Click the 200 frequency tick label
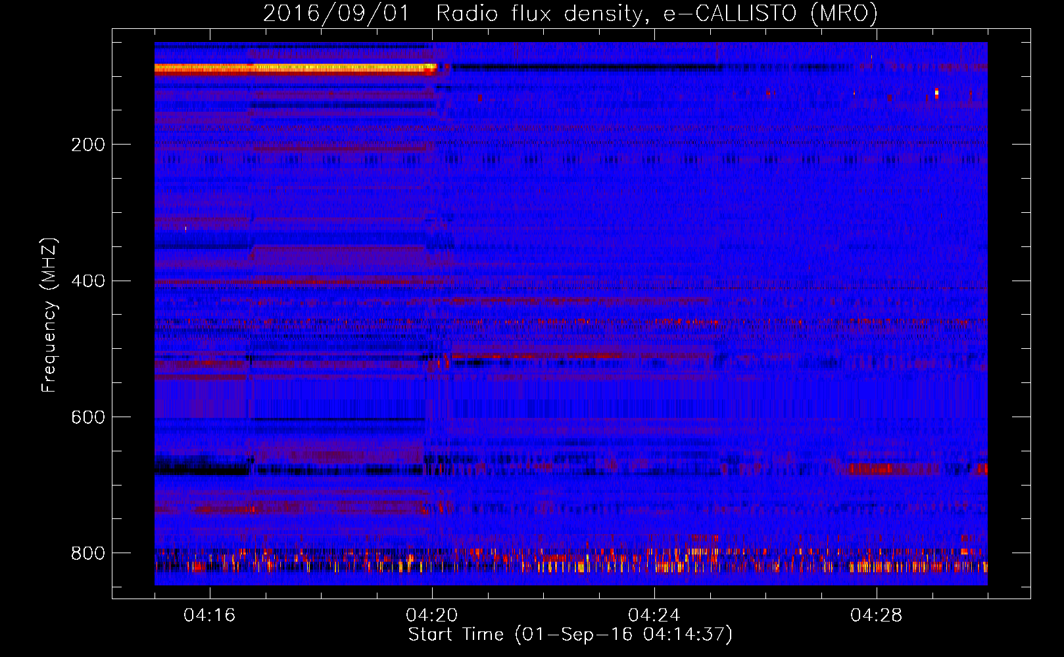The image size is (1064, 657). click(88, 145)
